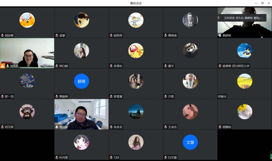Click muted mic icon beside 杨骅琳-四川师范大学
Viewport: 272px width, 161px height.
pos(220,66)
